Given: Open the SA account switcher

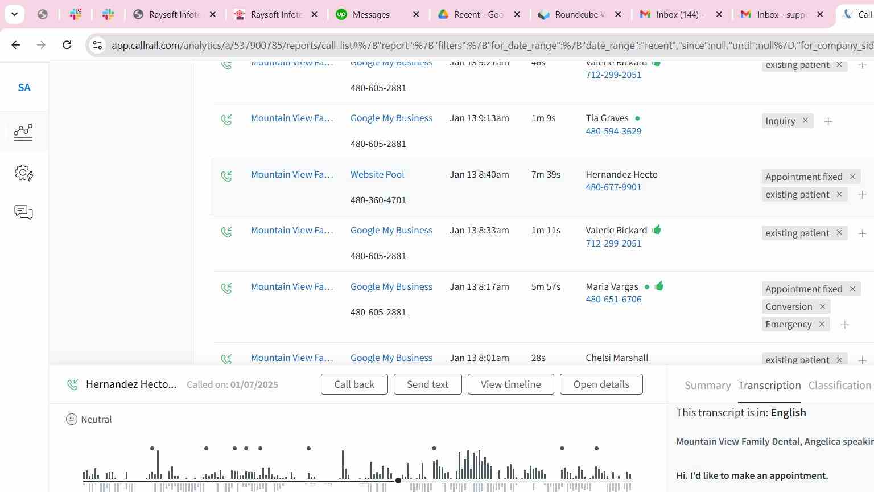Looking at the screenshot, I should pos(24,88).
